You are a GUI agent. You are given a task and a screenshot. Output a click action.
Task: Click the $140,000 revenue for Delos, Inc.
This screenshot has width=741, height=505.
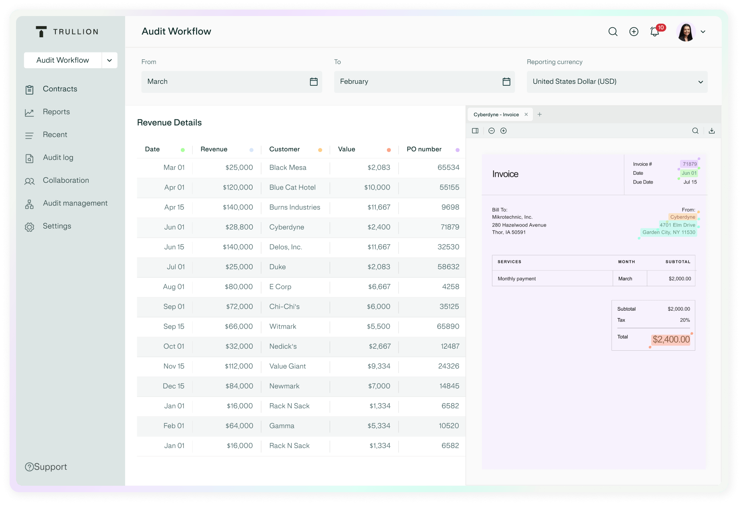238,247
